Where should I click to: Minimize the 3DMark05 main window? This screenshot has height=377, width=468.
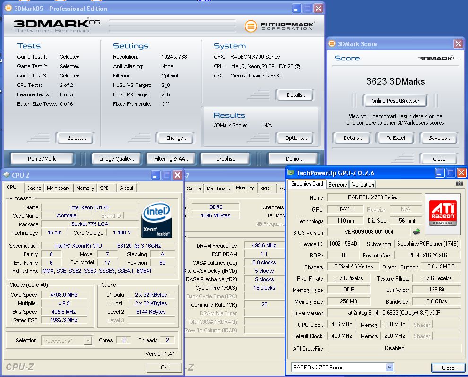(296, 9)
